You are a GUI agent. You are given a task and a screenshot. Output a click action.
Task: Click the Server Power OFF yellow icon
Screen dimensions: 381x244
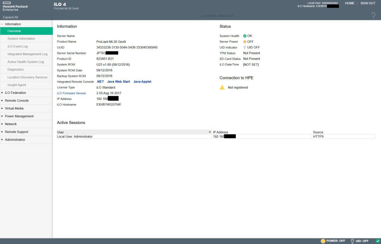pyautogui.click(x=245, y=42)
